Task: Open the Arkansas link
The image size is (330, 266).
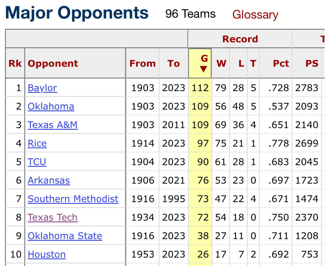Action: tap(49, 181)
